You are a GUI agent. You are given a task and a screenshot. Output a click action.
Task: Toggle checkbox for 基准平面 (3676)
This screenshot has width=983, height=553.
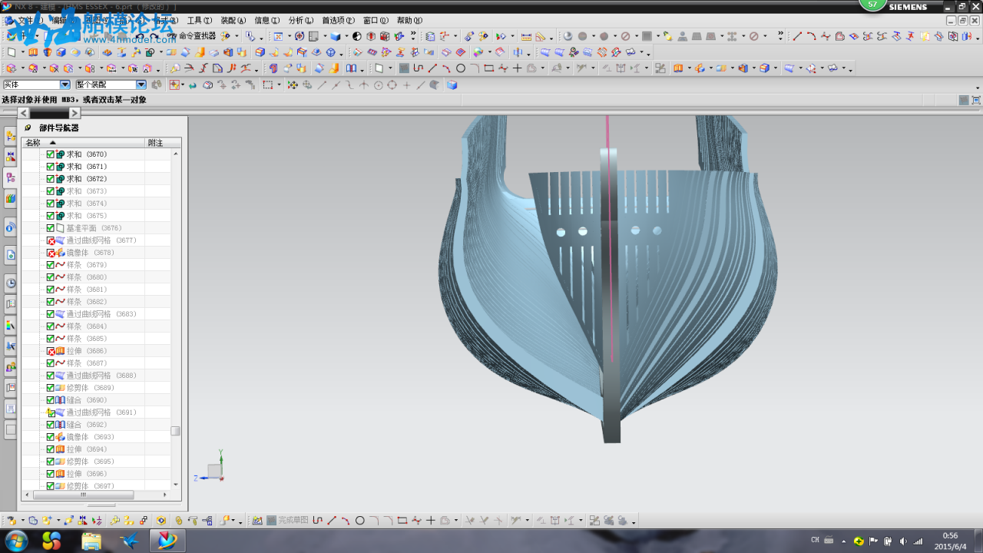pos(51,228)
